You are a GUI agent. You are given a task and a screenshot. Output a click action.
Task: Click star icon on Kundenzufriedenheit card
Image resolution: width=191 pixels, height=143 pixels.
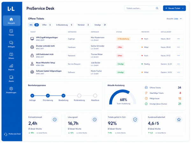[179, 119]
